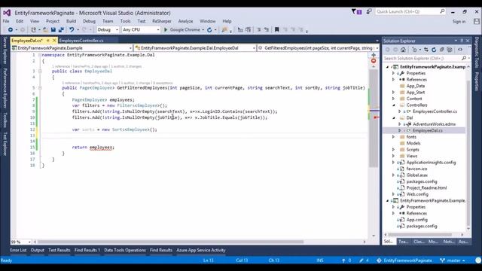Open the Find Results 1 tab
Screen dimensions: 482x271
point(87,250)
